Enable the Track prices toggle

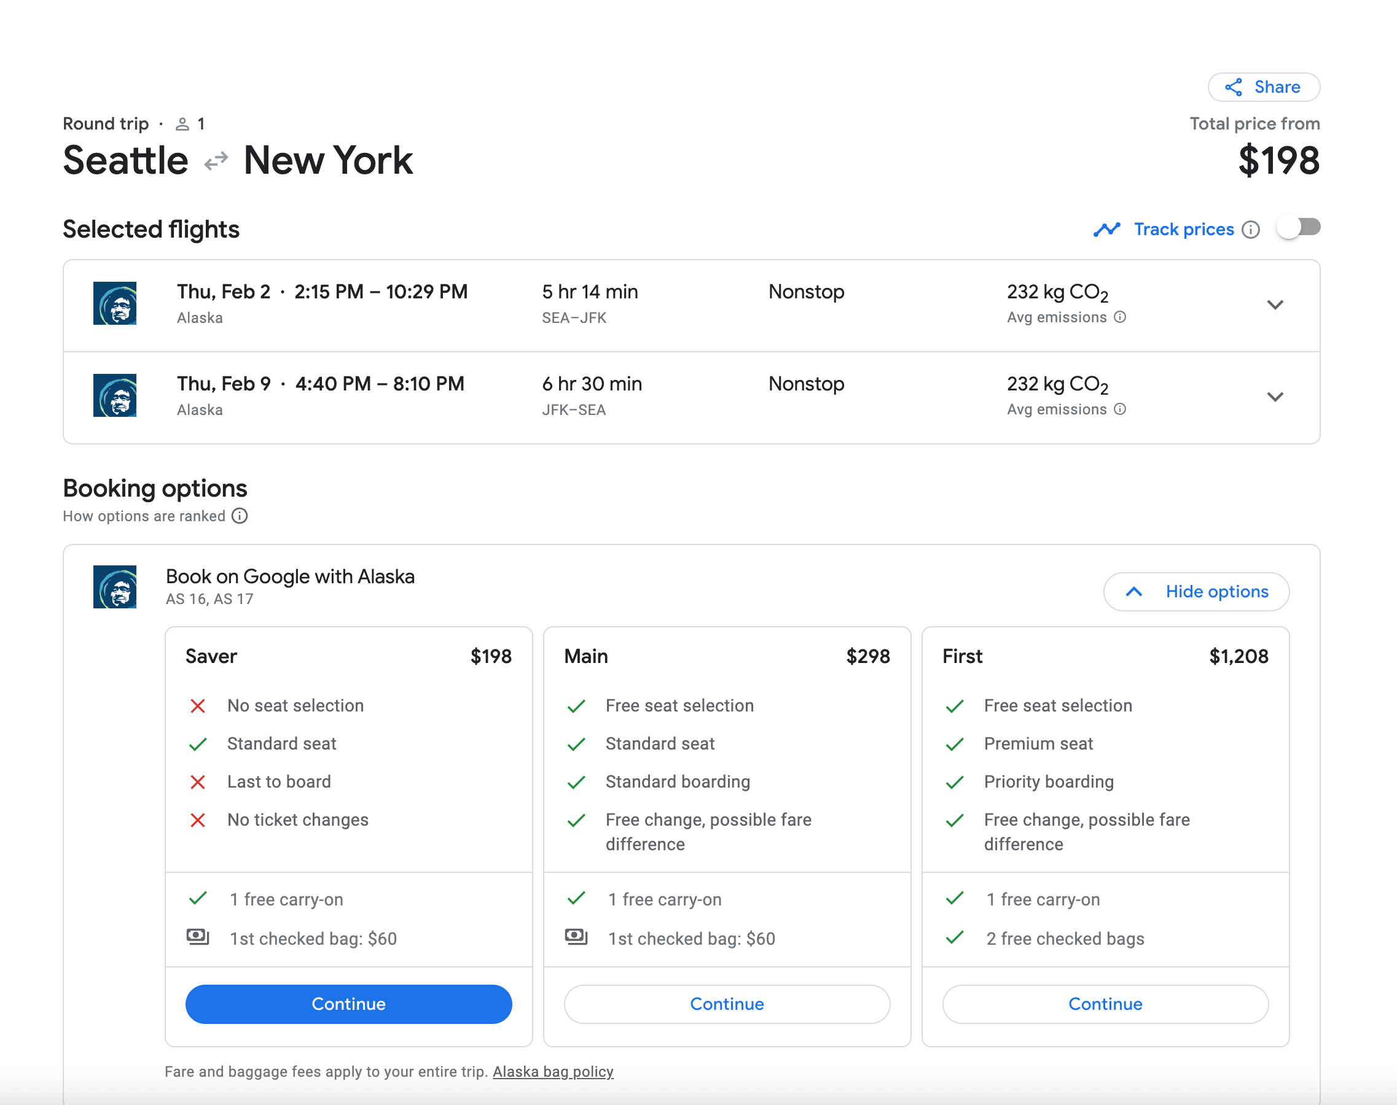[x=1299, y=228]
